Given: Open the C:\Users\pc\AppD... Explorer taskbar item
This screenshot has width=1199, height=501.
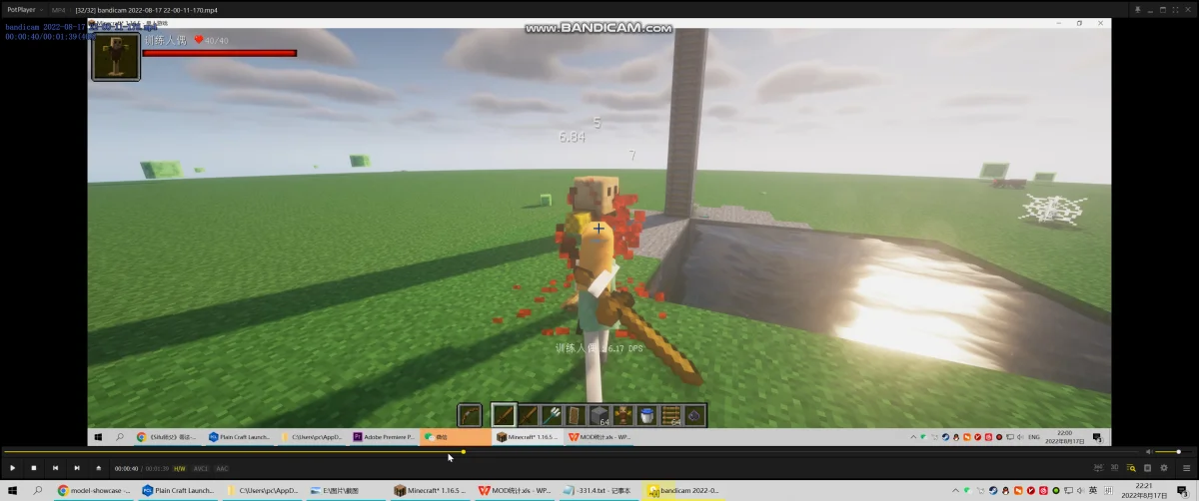Looking at the screenshot, I should [x=262, y=490].
